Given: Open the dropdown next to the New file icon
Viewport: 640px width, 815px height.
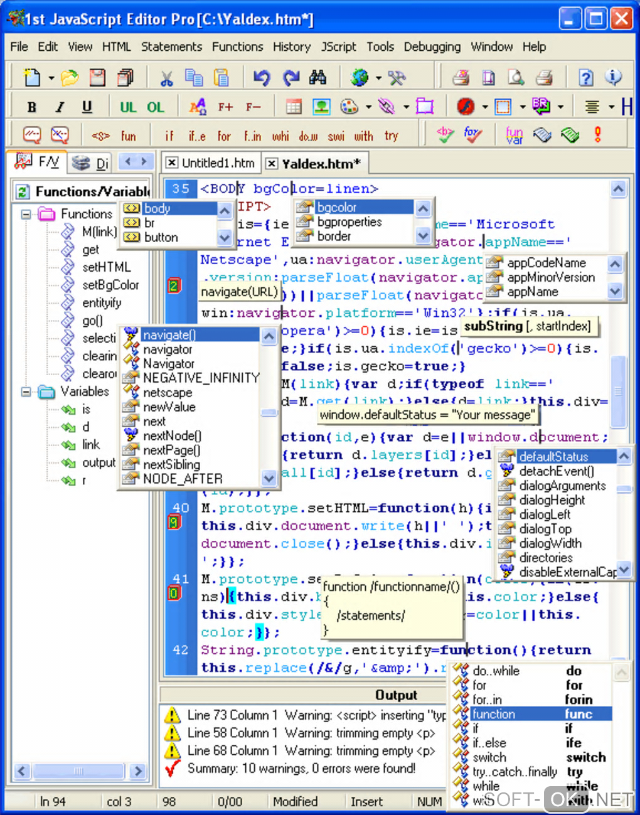Looking at the screenshot, I should point(51,78).
